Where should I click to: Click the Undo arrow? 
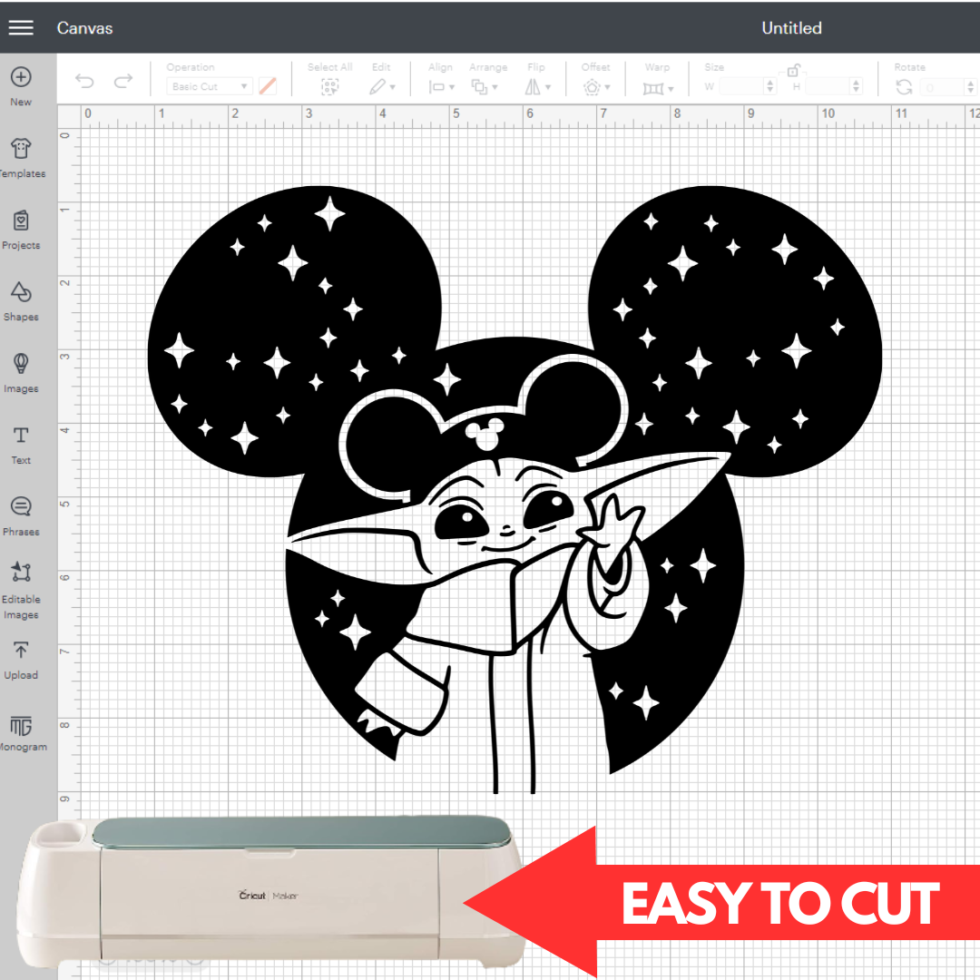click(x=84, y=81)
